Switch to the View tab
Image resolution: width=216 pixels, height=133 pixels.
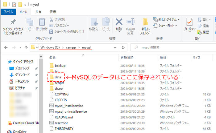point(53,12)
